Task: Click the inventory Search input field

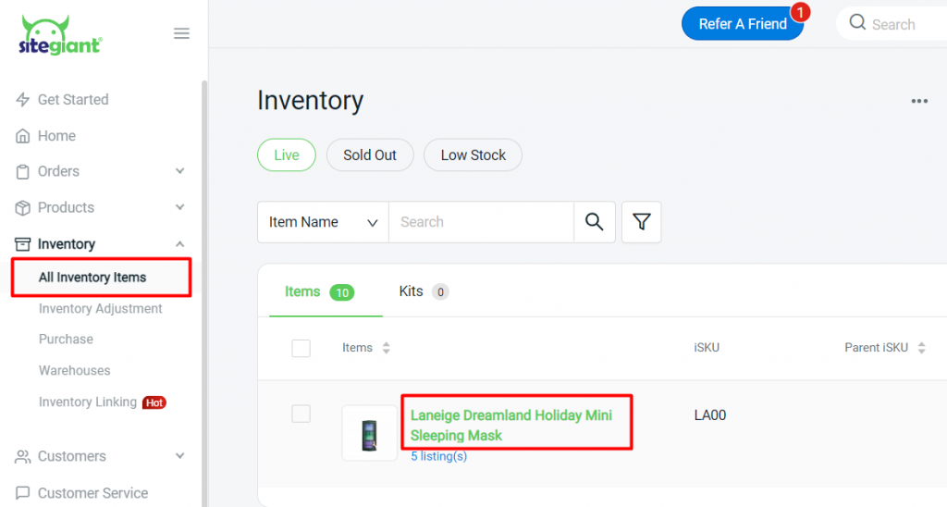Action: [481, 222]
